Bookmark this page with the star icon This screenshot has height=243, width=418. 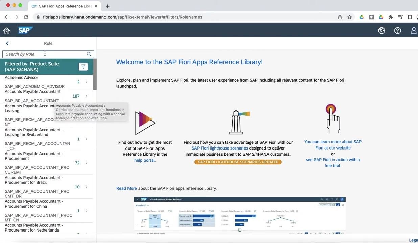click(x=350, y=17)
